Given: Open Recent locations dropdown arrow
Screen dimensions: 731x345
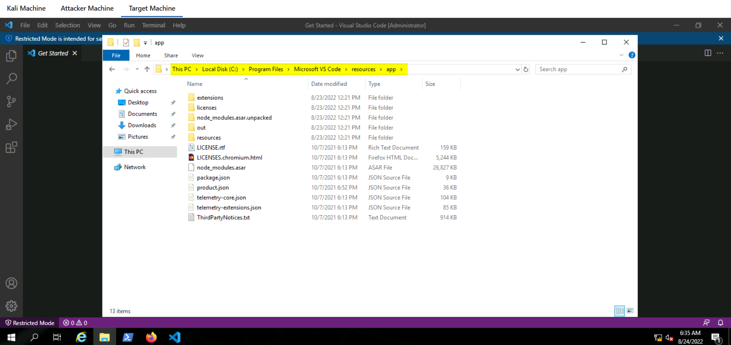Looking at the screenshot, I should pos(137,69).
